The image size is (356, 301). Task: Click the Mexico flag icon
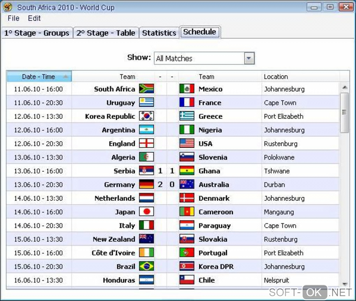tap(187, 89)
